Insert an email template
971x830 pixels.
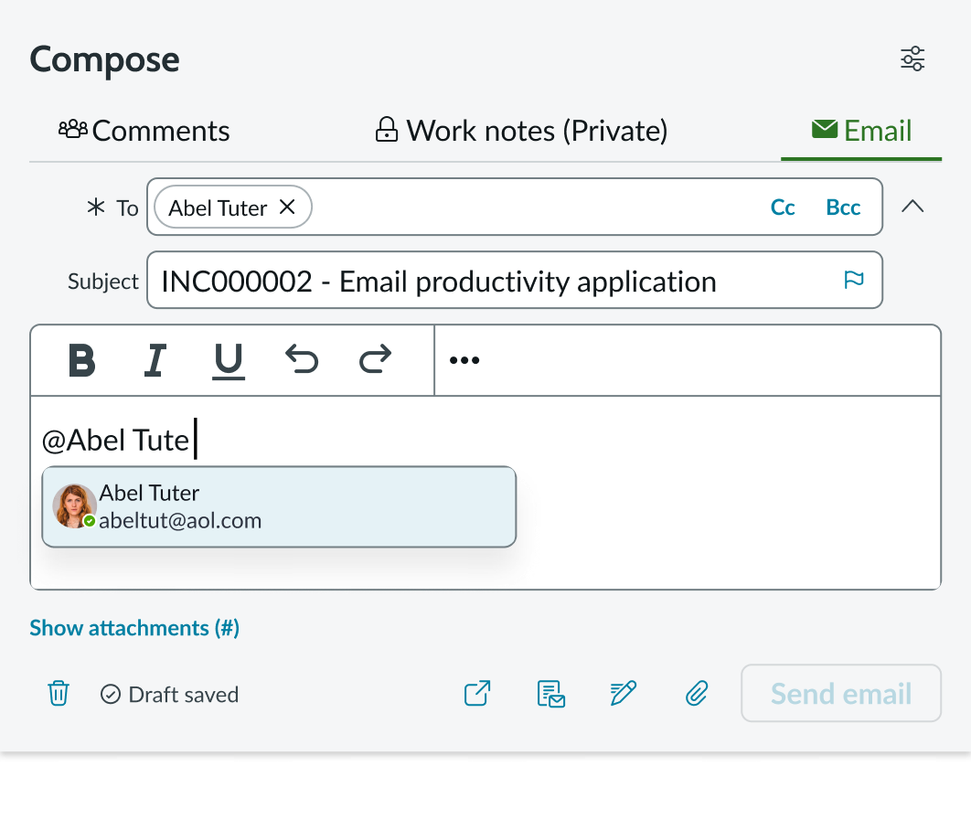(550, 694)
